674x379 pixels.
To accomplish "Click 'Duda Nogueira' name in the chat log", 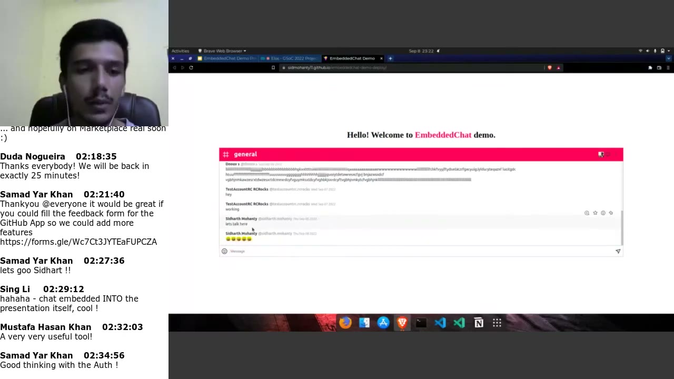I will pos(33,156).
